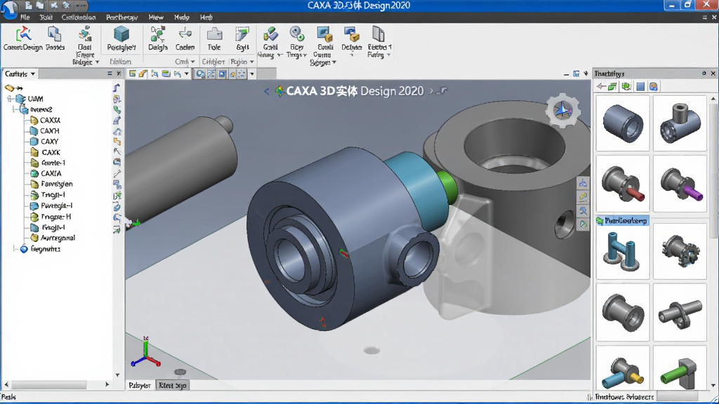The image size is (719, 404).
Task: Click the Caelen ribbon icon
Action: click(185, 34)
